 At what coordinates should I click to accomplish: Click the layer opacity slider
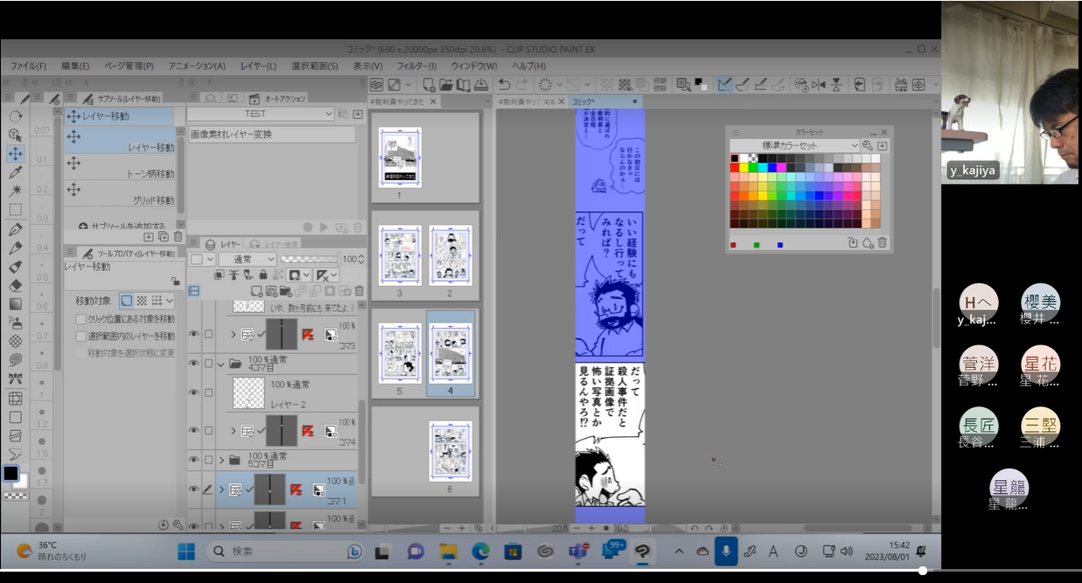pyautogui.click(x=310, y=260)
